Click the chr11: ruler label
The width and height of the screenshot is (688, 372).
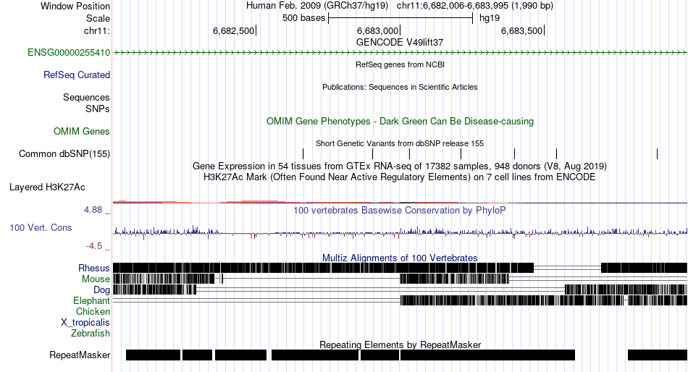coord(97,30)
